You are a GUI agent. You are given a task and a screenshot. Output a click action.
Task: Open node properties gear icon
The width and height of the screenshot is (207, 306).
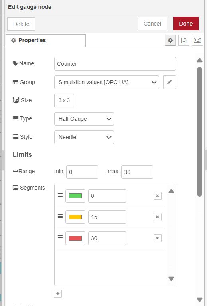click(x=170, y=40)
